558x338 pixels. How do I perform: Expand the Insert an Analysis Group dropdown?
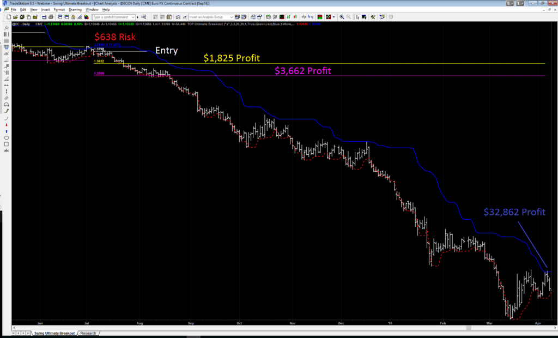point(232,17)
